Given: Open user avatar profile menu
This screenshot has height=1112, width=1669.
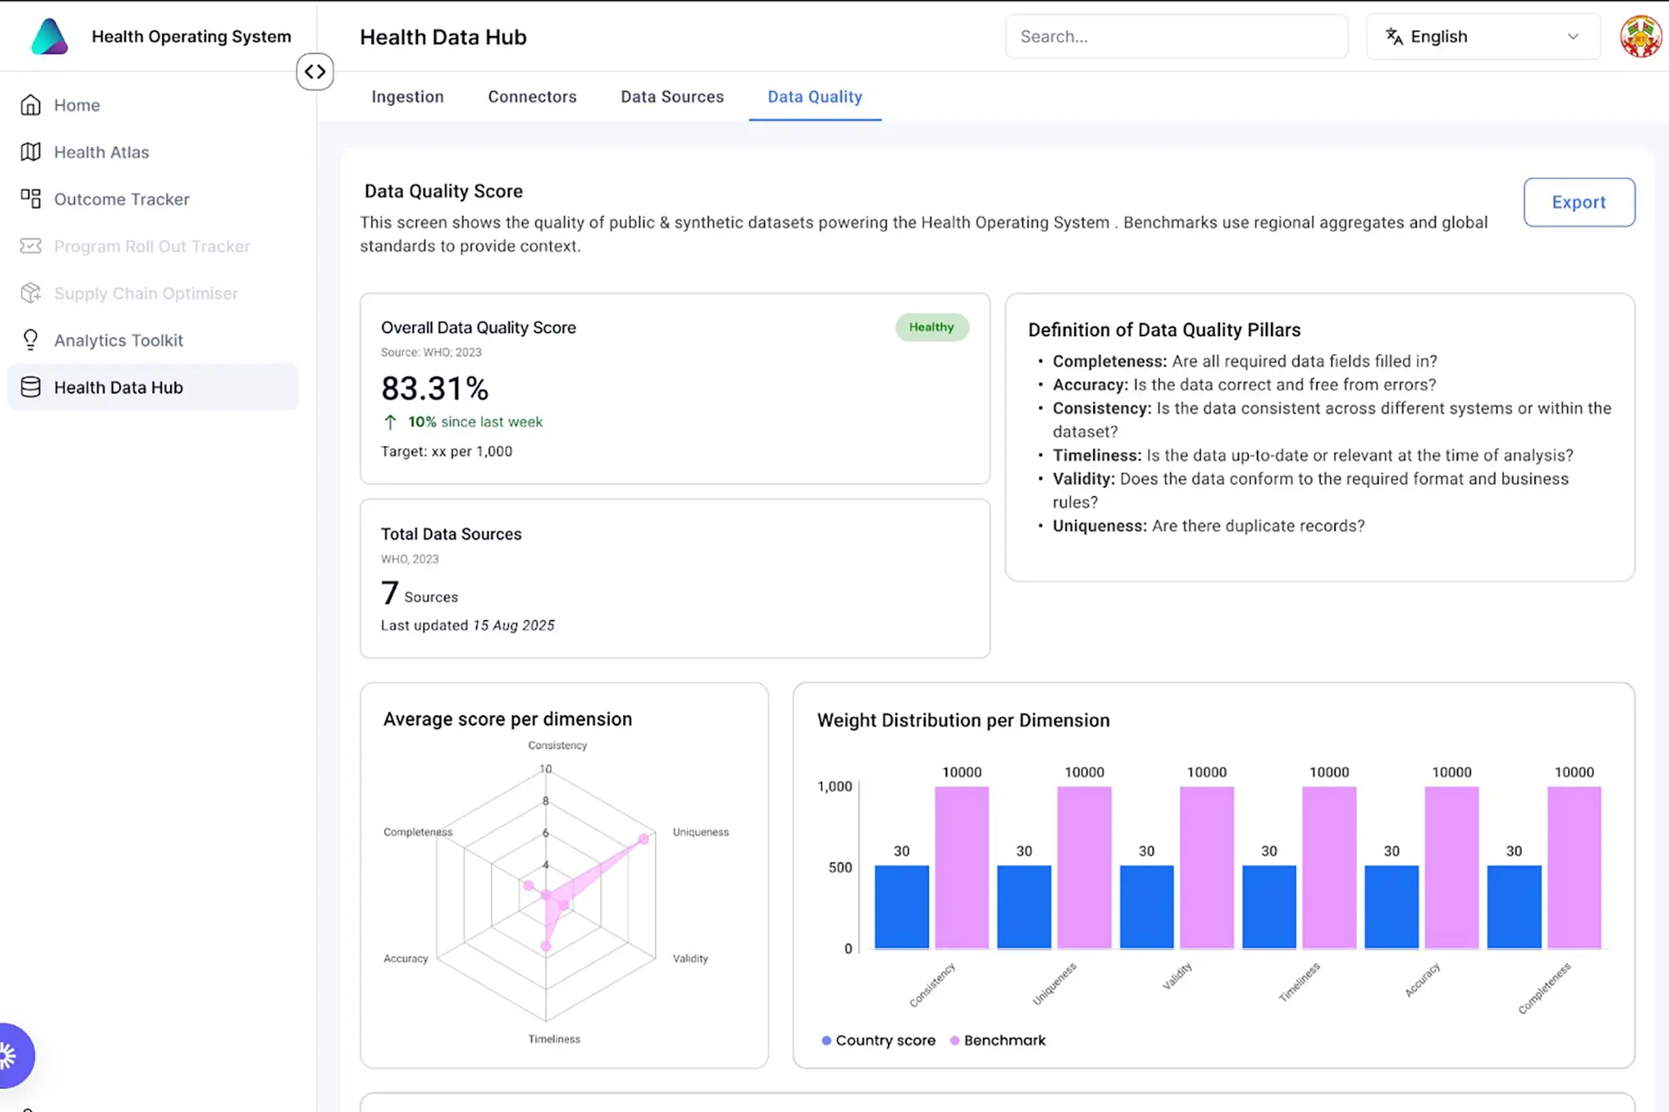Looking at the screenshot, I should (x=1640, y=37).
